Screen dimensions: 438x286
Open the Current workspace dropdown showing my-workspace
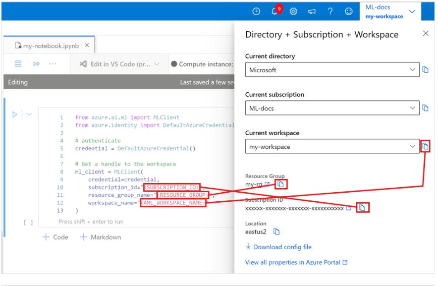(x=333, y=146)
